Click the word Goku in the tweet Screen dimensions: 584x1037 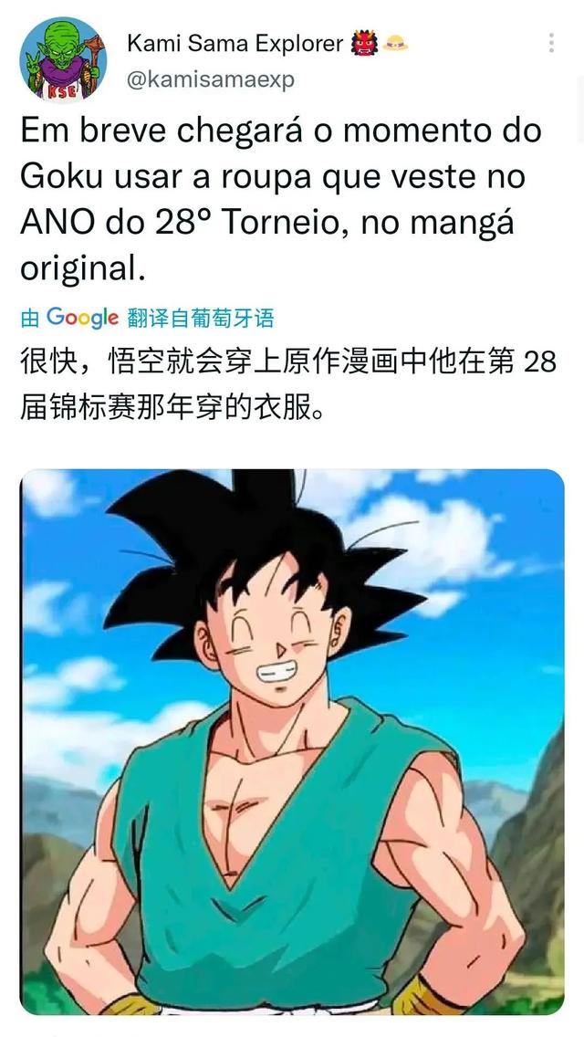point(59,177)
